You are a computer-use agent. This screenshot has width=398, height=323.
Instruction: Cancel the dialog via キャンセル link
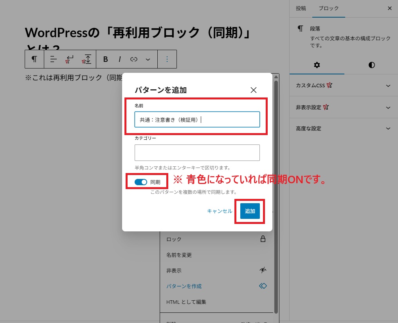point(219,210)
